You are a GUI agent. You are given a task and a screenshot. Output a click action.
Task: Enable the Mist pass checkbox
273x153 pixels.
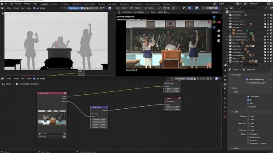248,103
